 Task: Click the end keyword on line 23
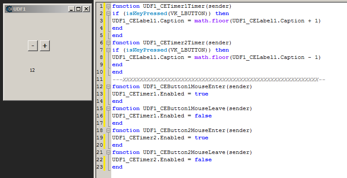117,167
